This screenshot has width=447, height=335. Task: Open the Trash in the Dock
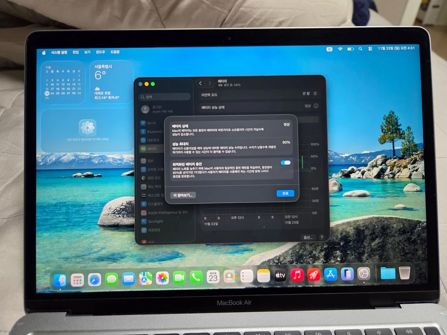point(405,273)
